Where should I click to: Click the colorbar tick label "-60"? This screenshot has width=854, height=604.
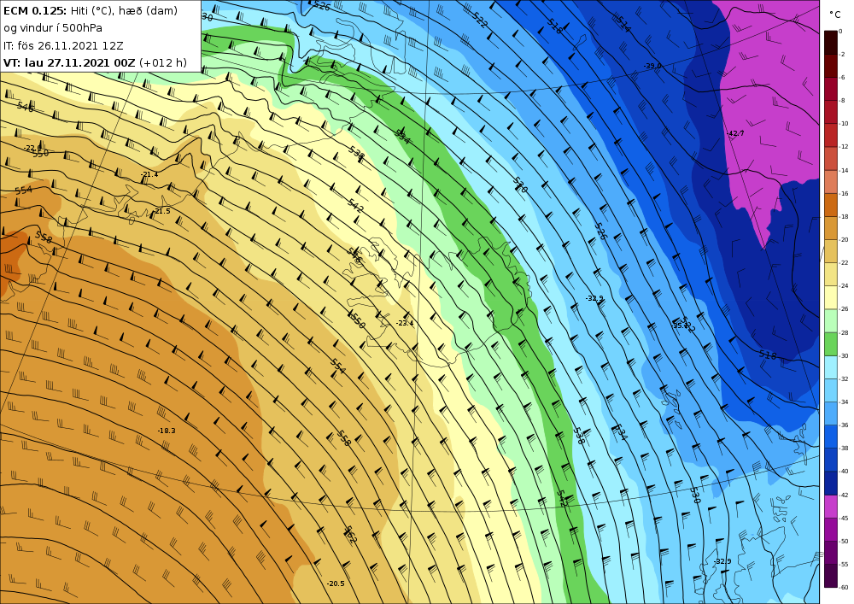click(845, 588)
